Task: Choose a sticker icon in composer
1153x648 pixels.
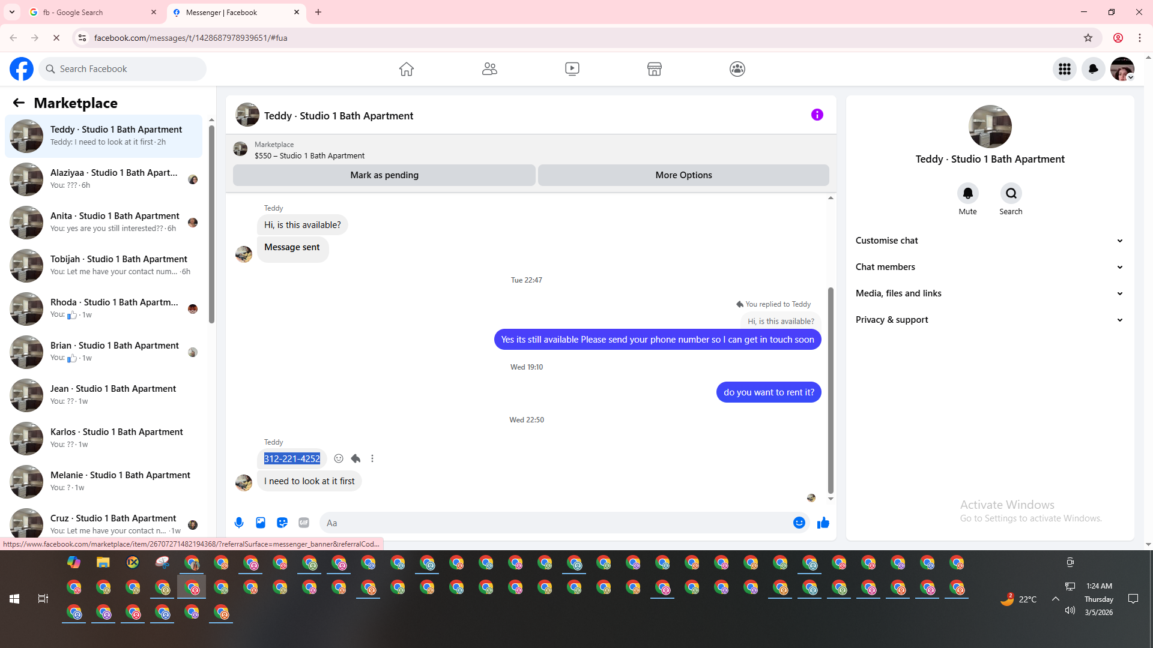Action: pyautogui.click(x=282, y=523)
